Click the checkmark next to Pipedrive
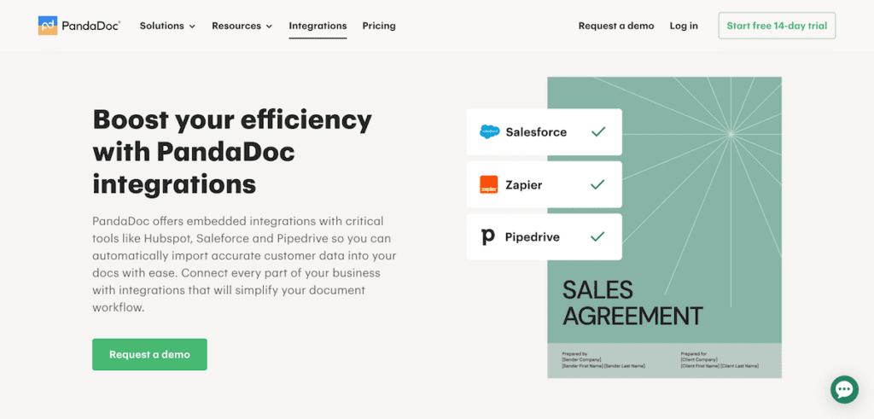This screenshot has width=874, height=419. point(597,236)
